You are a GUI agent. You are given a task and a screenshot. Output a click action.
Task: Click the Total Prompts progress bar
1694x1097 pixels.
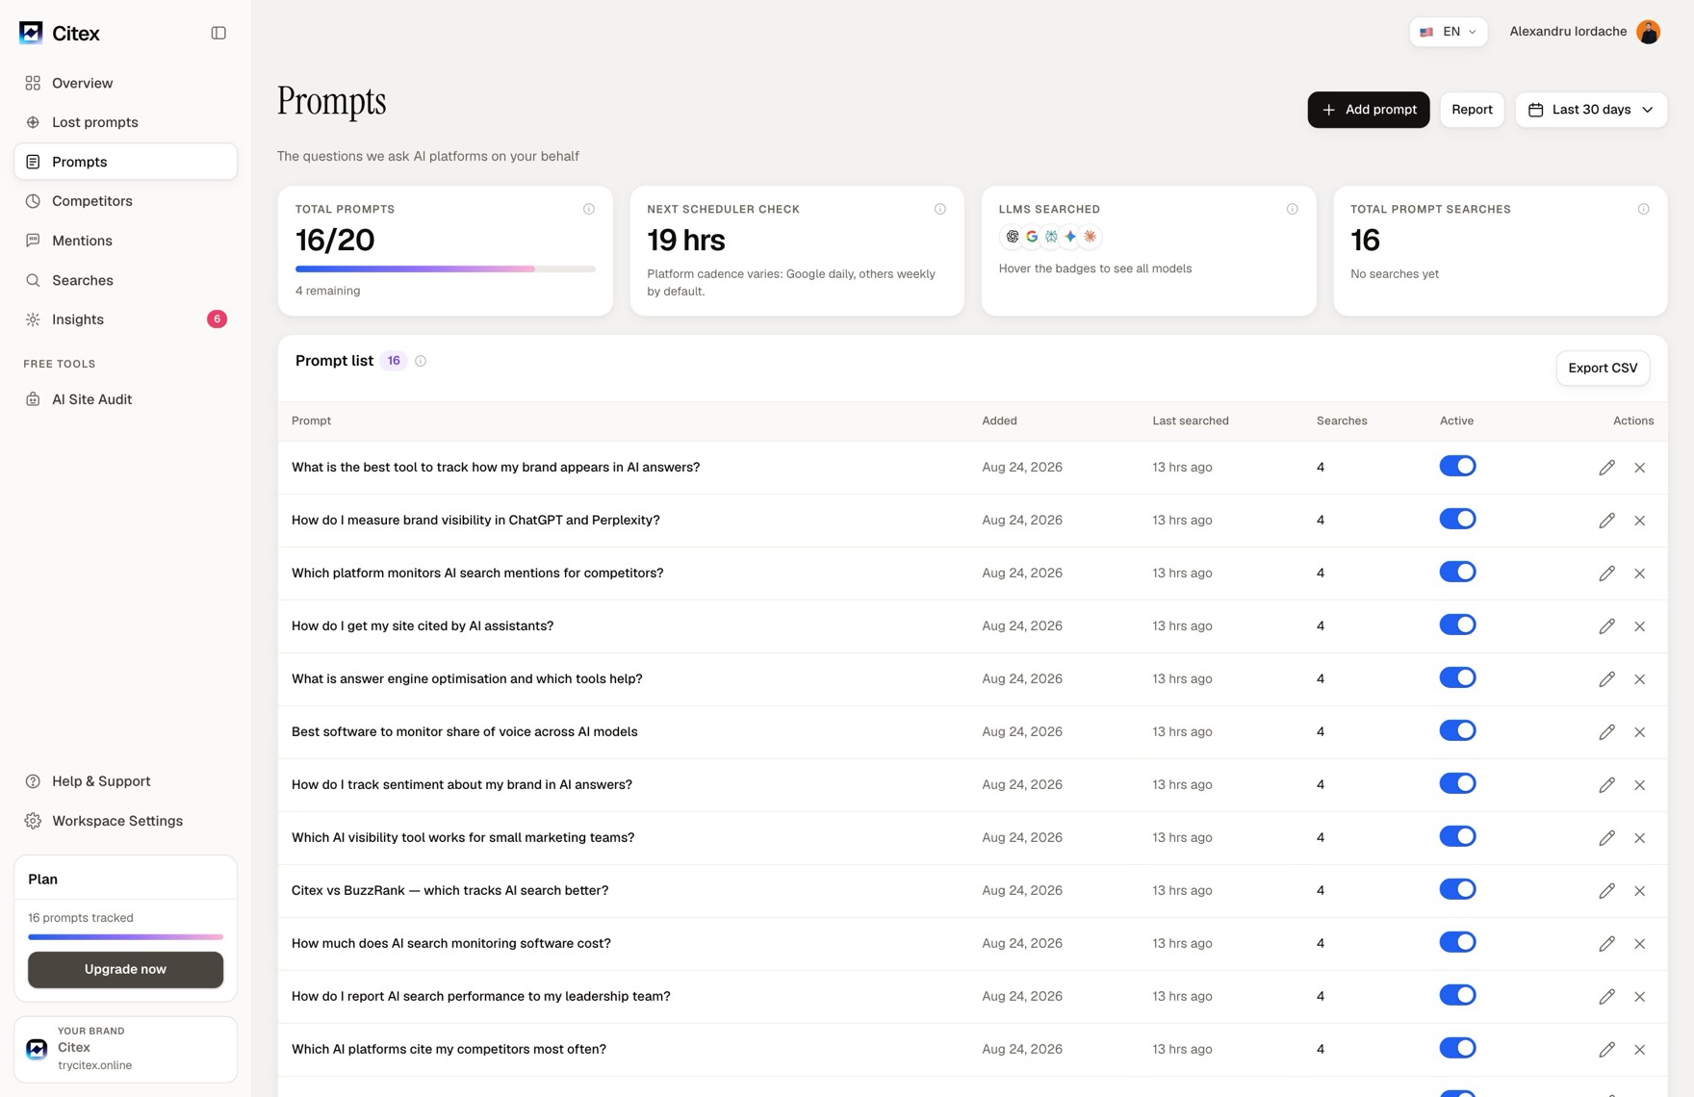point(445,269)
